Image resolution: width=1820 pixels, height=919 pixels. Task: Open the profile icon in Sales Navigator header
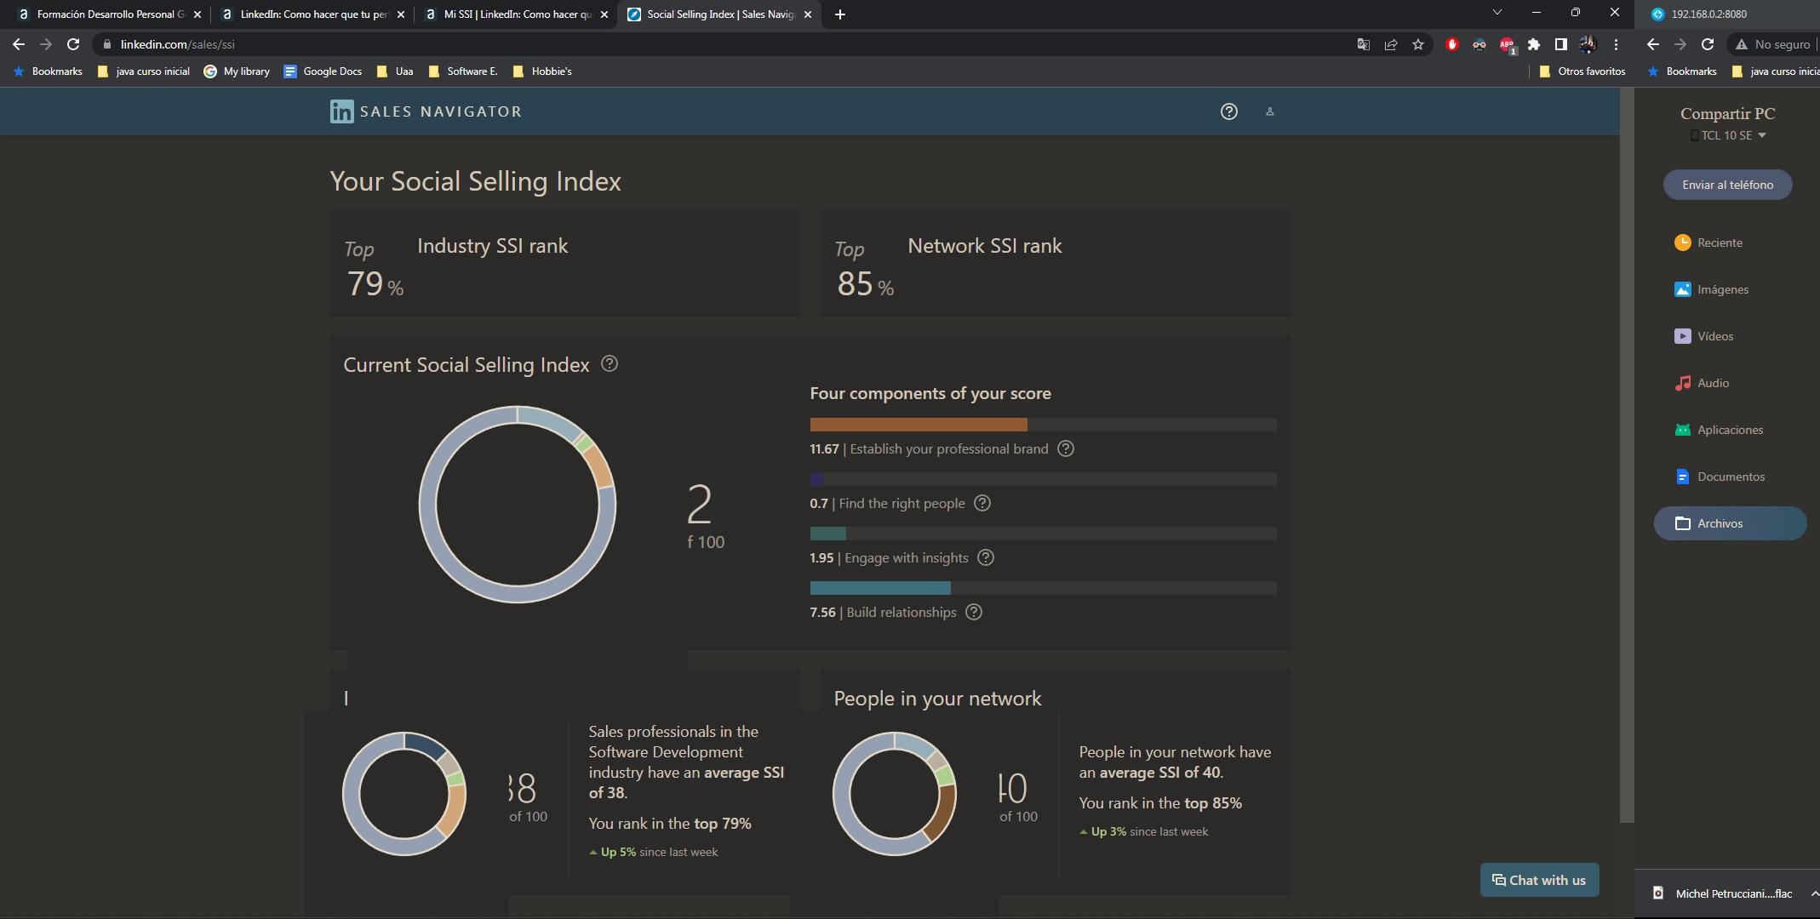[1269, 111]
